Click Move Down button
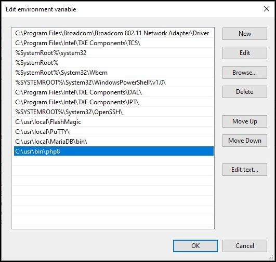 click(x=245, y=141)
